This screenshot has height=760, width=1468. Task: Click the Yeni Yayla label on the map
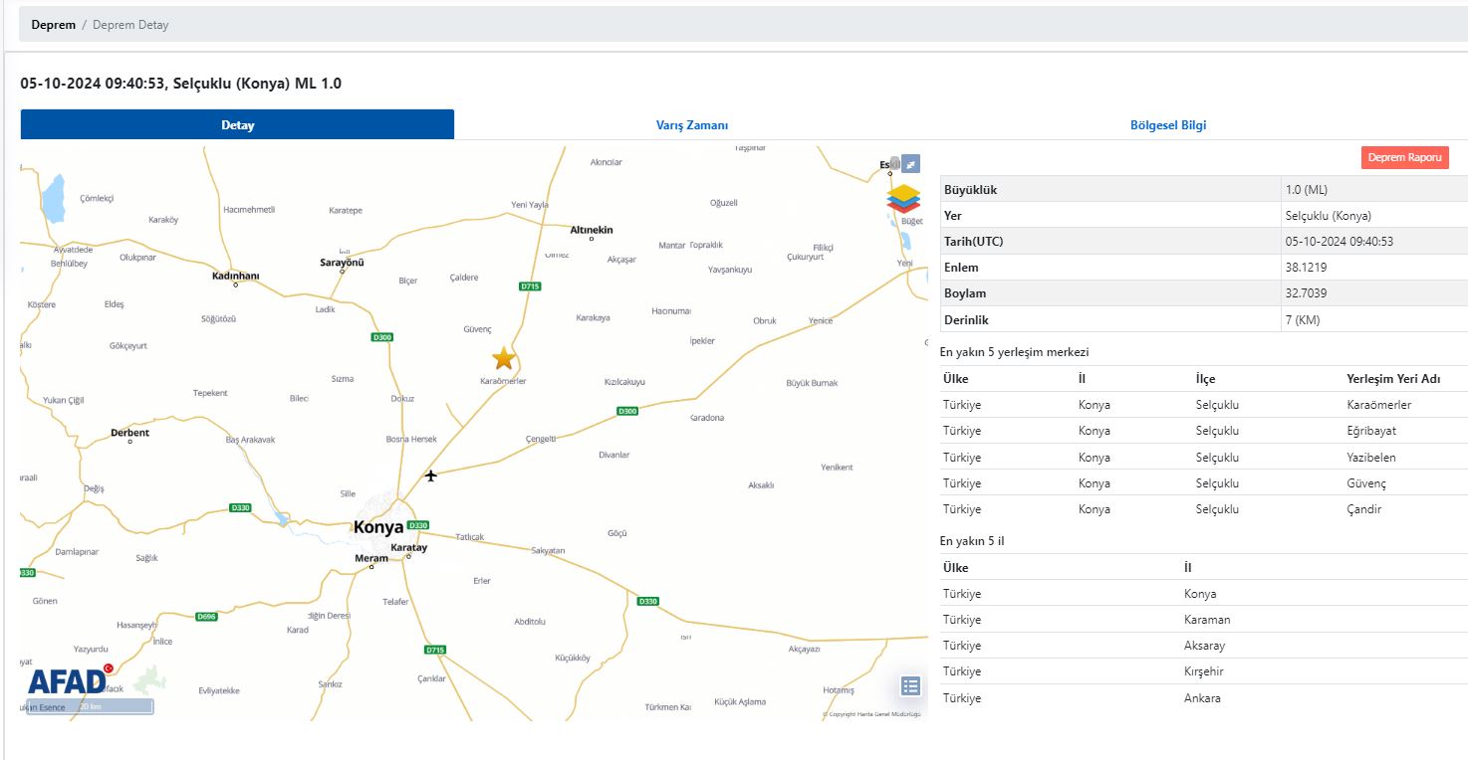pyautogui.click(x=530, y=205)
